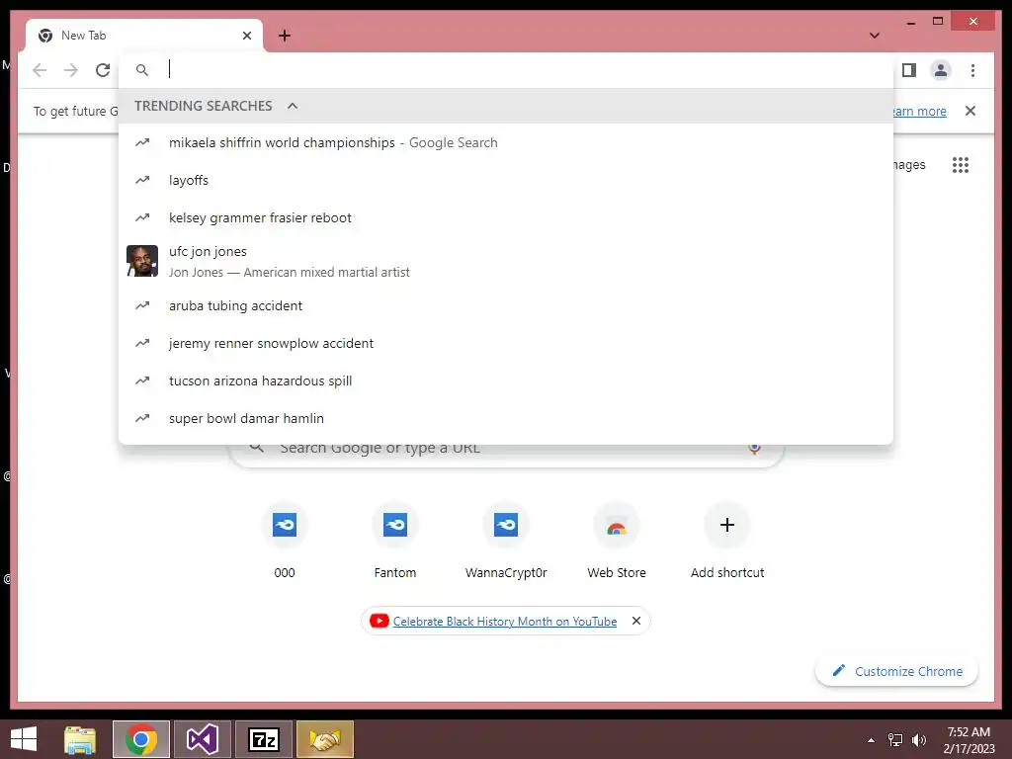Open the profile avatar icon
The image size is (1012, 759).
[x=941, y=70]
